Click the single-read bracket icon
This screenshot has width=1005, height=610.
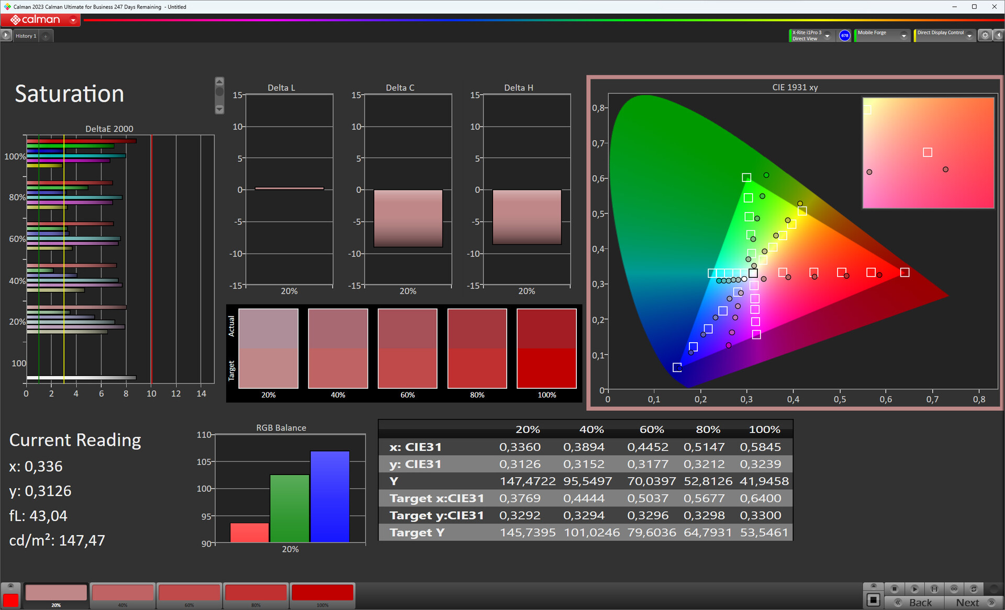pyautogui.click(x=934, y=589)
